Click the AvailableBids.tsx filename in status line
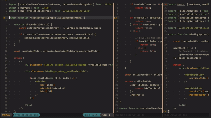Viewport: 211px width, 118px height. [x=26, y=115]
